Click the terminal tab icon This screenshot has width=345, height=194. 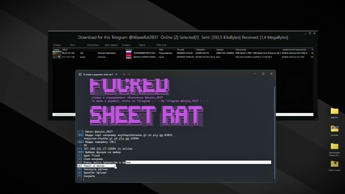tap(80, 74)
